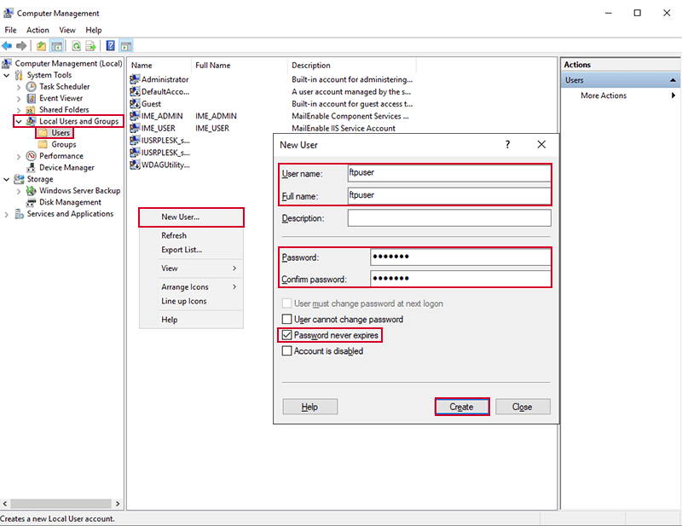Open the Action menu

tap(38, 30)
